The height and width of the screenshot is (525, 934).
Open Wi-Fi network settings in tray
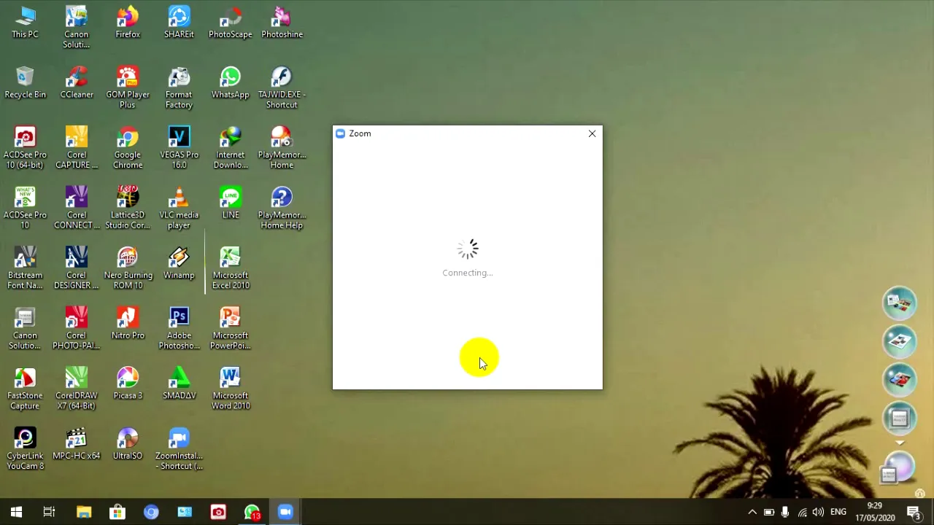[802, 512]
